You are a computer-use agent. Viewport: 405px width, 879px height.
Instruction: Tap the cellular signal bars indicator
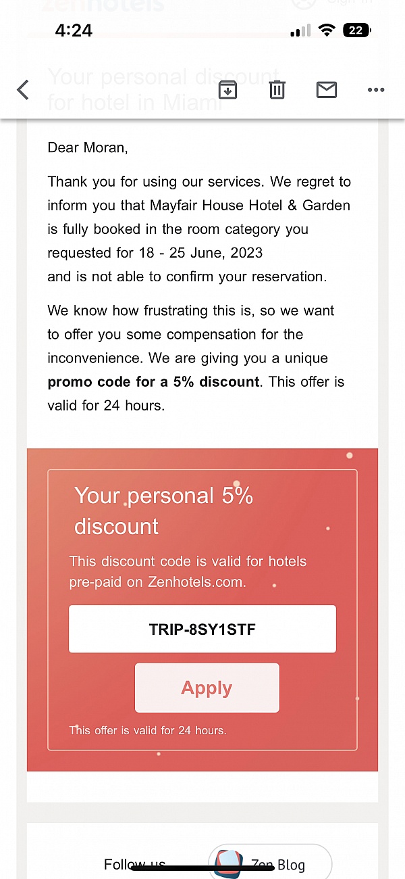[300, 30]
